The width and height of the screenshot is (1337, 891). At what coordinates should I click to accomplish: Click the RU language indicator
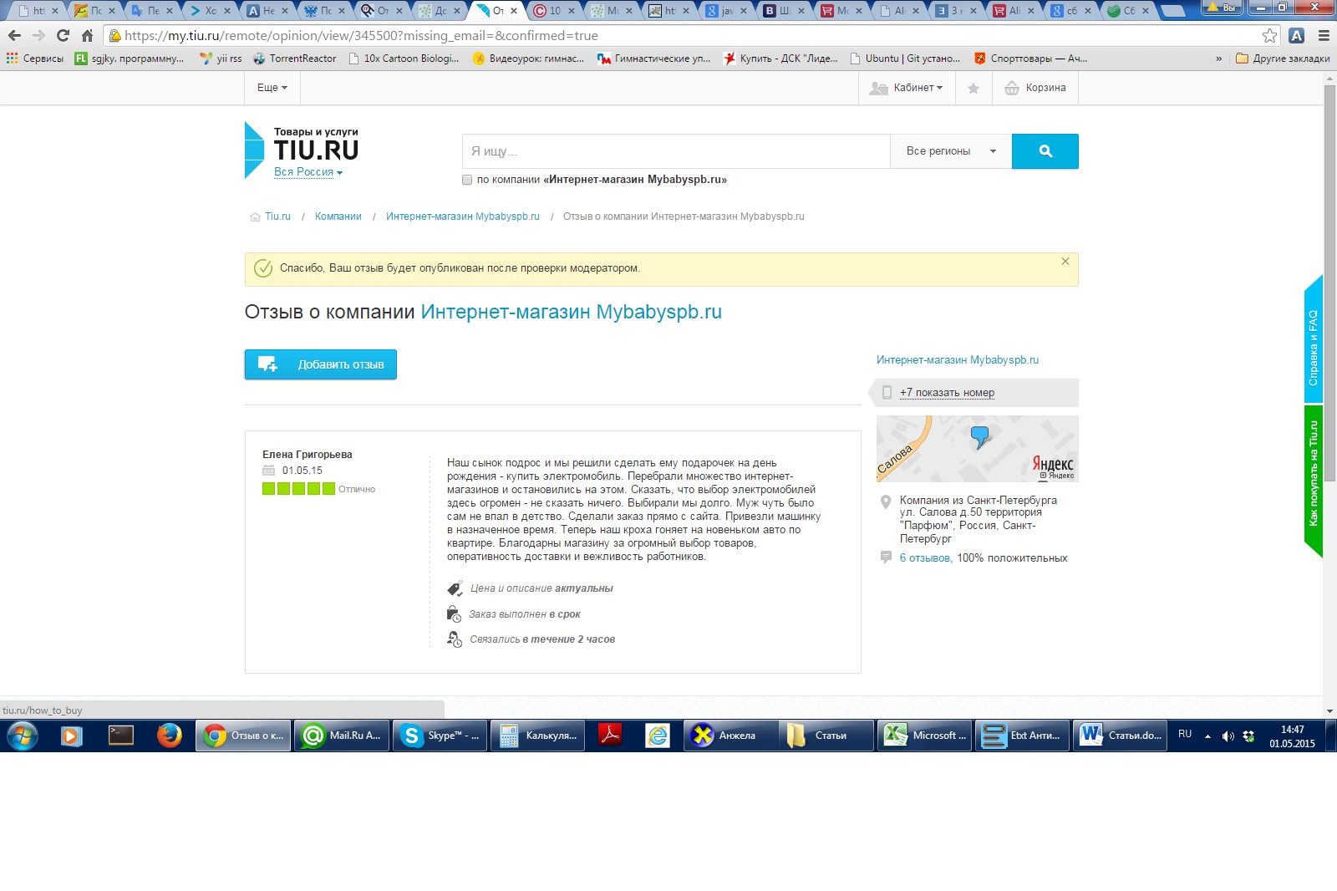pyautogui.click(x=1185, y=734)
